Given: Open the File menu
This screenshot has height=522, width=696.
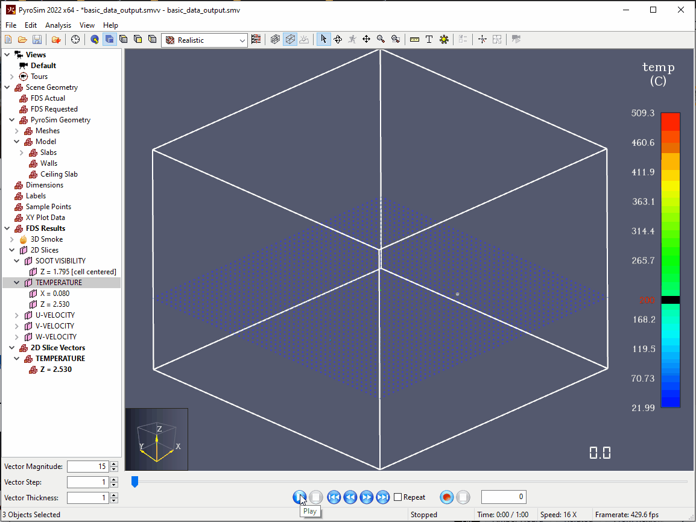Looking at the screenshot, I should 11,25.
